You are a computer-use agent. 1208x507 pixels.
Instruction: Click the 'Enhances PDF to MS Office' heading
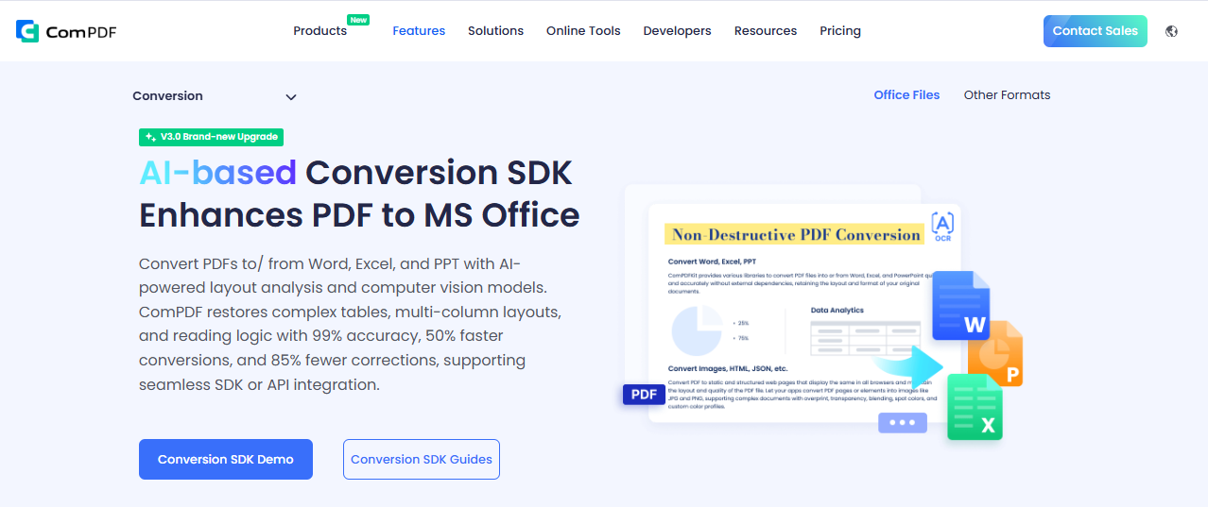coord(359,215)
